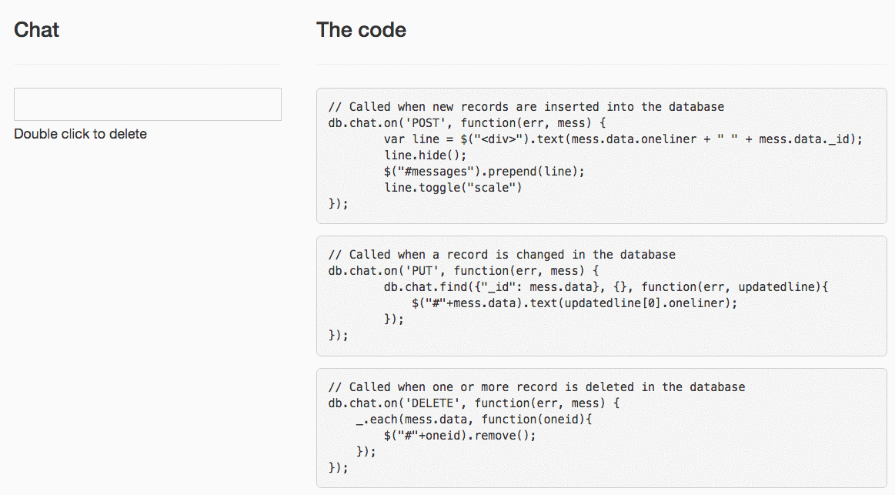Click the '$("#messages").prepend(line);' line
Screen dimensions: 895x495
[484, 171]
